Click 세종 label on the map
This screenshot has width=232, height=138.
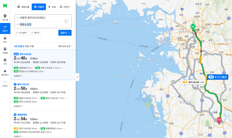[215, 112]
